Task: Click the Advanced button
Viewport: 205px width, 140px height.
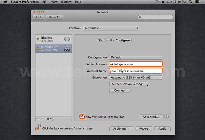Action: pyautogui.click(x=151, y=117)
